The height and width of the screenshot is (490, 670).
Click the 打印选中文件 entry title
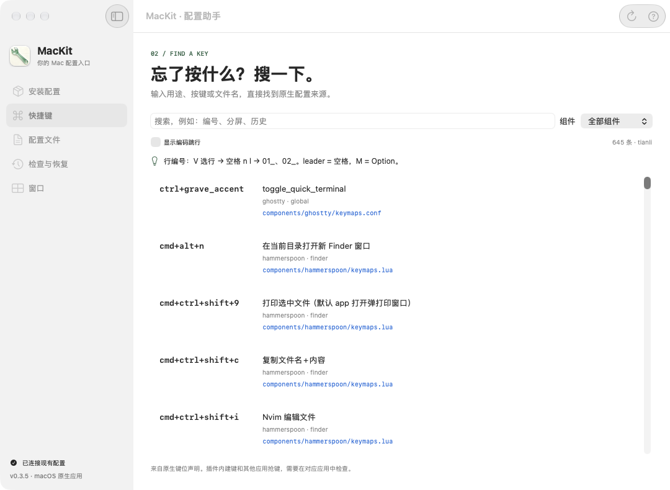[x=337, y=303]
